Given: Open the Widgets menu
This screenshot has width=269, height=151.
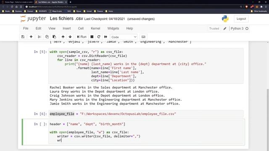Looking at the screenshot, I should (x=113, y=29).
